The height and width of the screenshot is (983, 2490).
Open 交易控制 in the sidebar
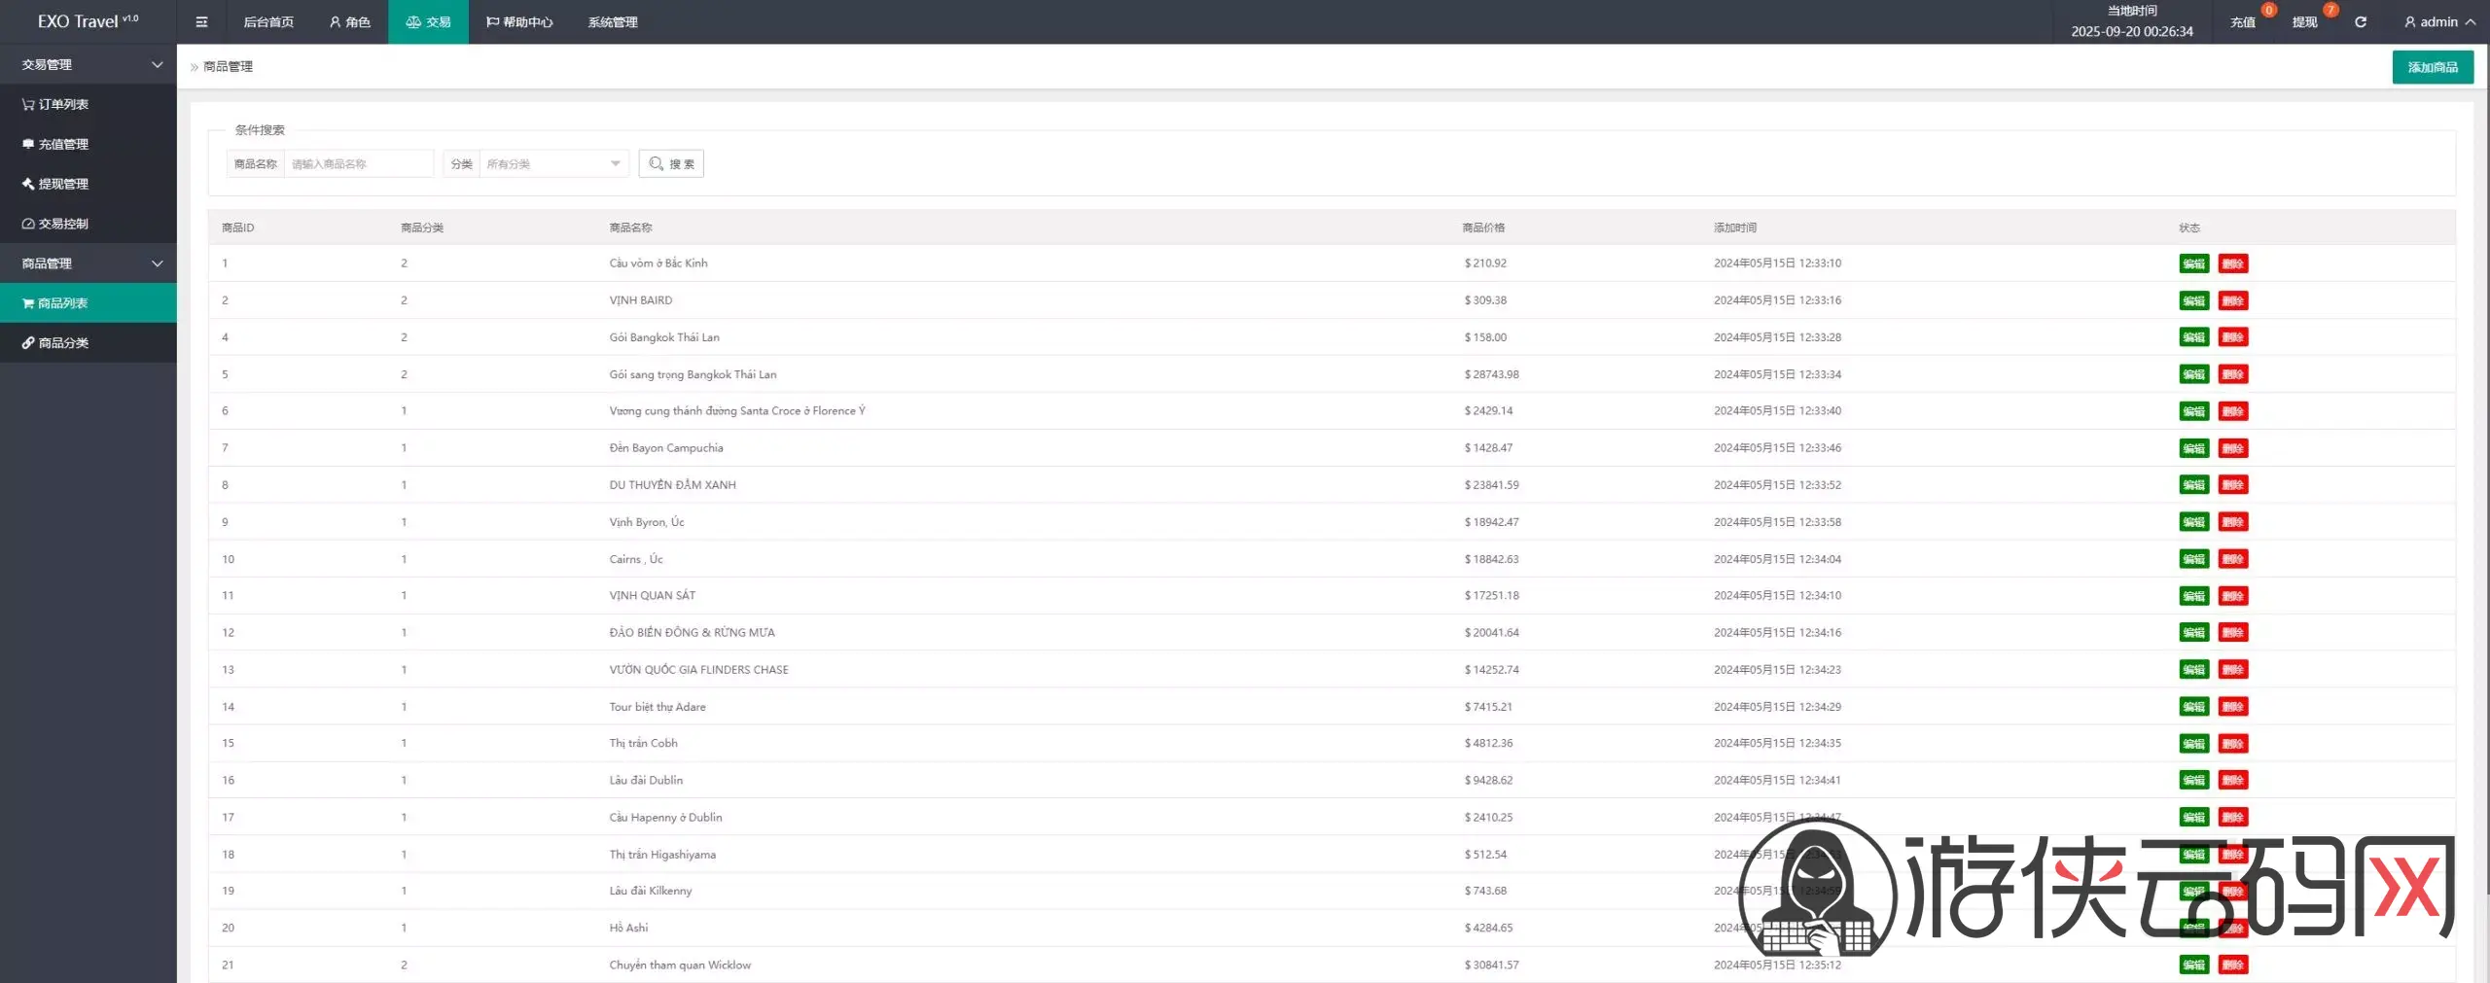(89, 224)
